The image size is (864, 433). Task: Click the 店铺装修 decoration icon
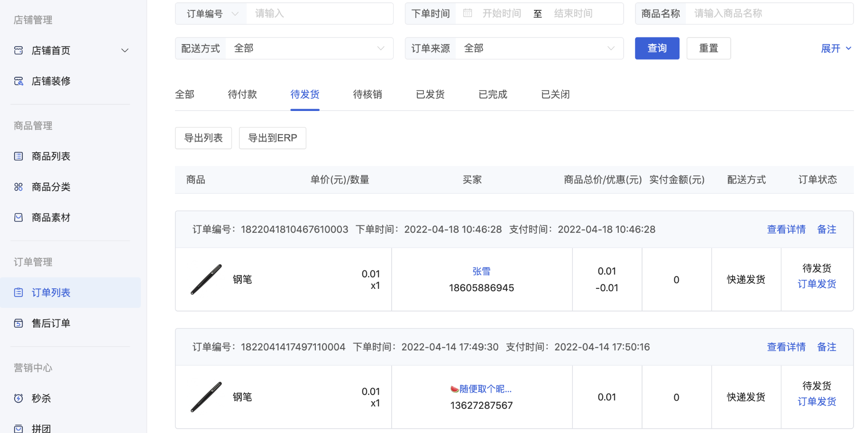pyautogui.click(x=18, y=81)
